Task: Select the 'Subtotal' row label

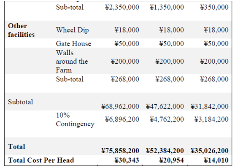Action: 20,102
